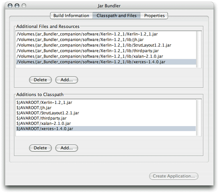
Task: Select the /lib/jh.jar file row
Action: pos(106,40)
